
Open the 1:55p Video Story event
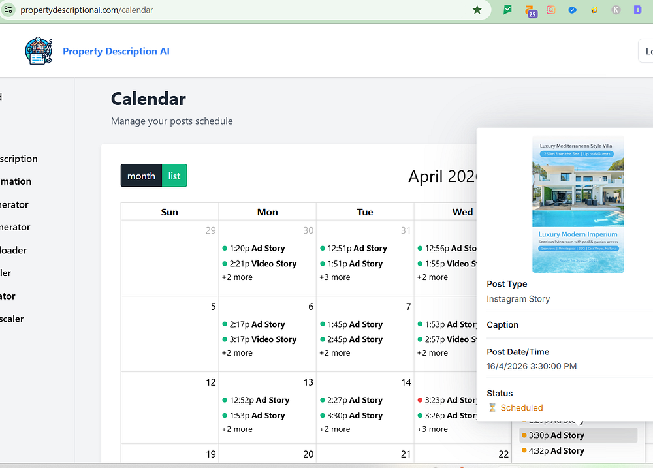point(447,264)
